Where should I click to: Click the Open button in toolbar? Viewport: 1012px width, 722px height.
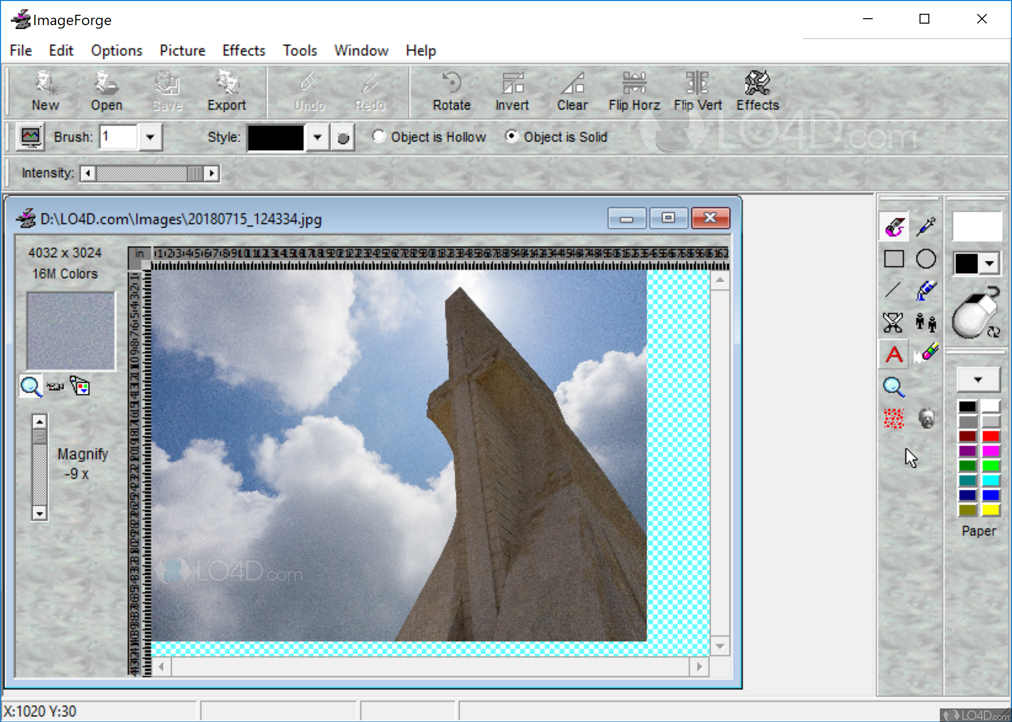[106, 91]
